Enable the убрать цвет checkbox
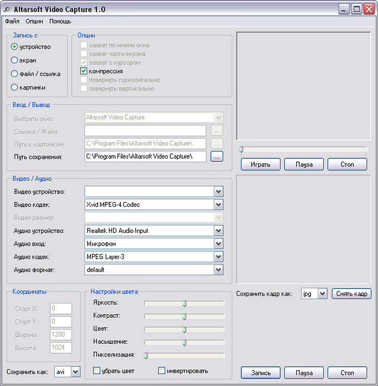 click(x=97, y=370)
